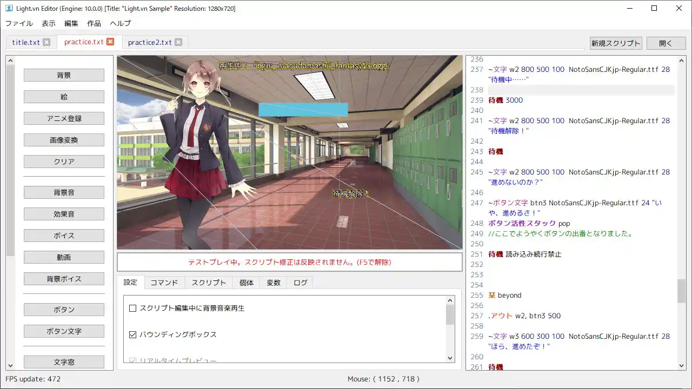Click the 絵 command button
This screenshot has width=692, height=389.
pyautogui.click(x=64, y=97)
